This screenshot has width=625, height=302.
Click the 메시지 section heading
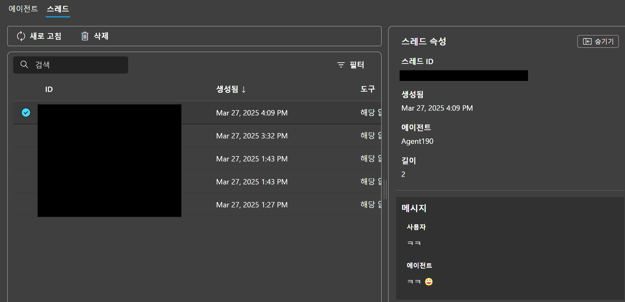[414, 208]
